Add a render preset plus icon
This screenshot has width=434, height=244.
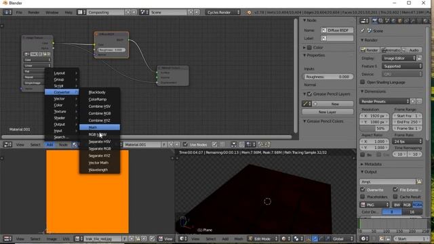[413, 101]
